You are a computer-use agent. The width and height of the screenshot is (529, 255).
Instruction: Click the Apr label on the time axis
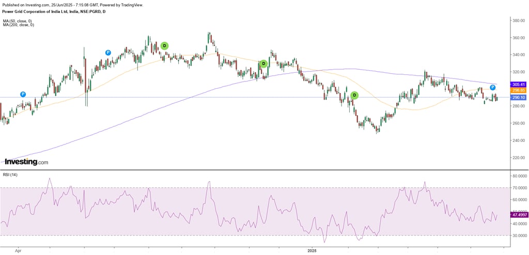point(18,251)
